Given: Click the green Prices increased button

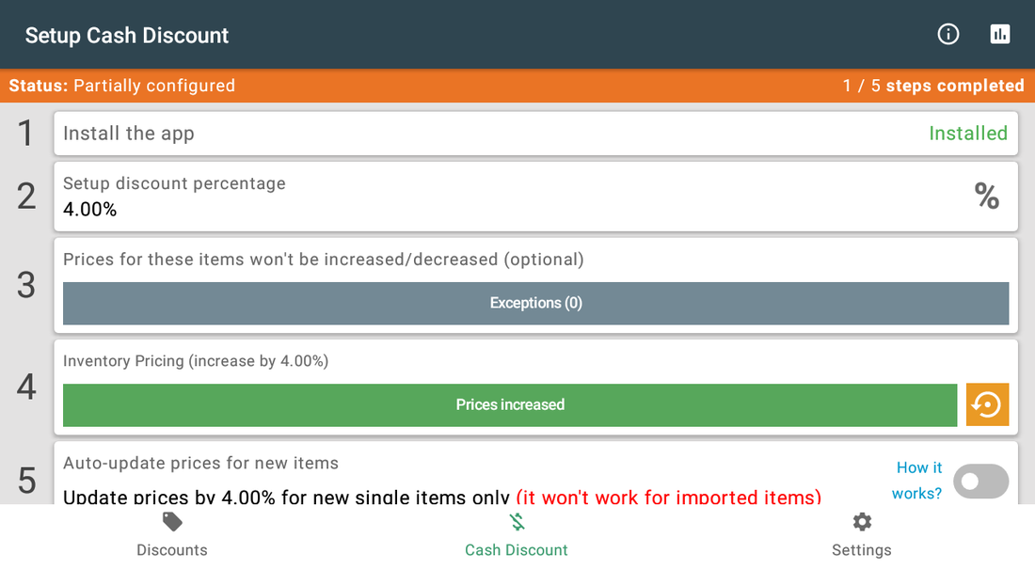Looking at the screenshot, I should click(510, 404).
